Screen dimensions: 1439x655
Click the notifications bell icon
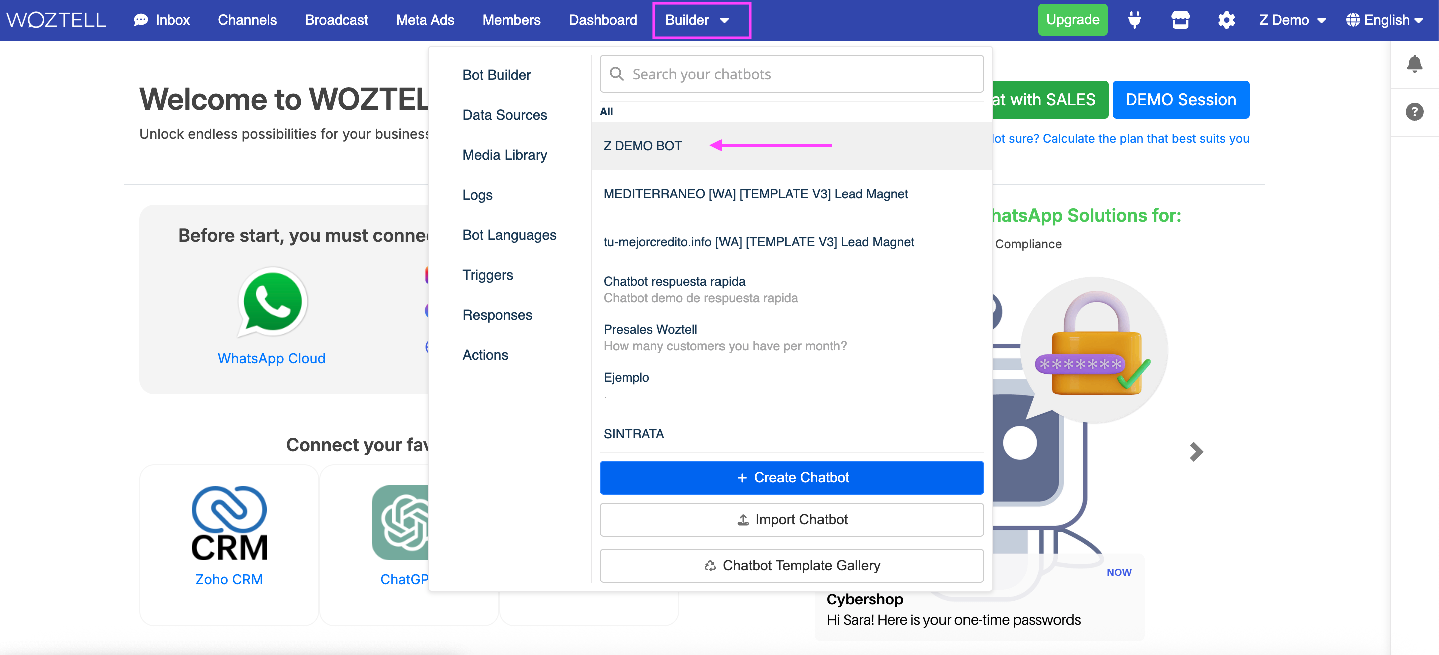pos(1414,64)
